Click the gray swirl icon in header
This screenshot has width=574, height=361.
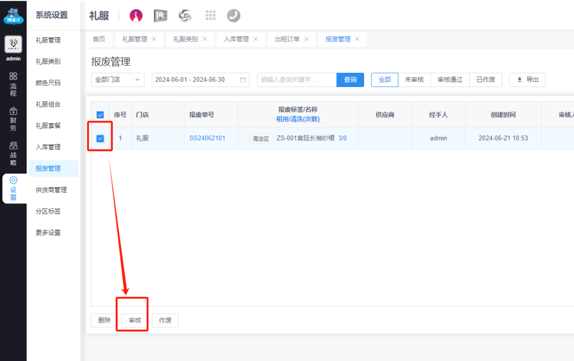(185, 16)
